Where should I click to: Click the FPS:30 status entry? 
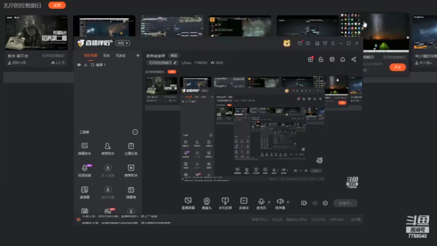pyautogui.click(x=277, y=220)
